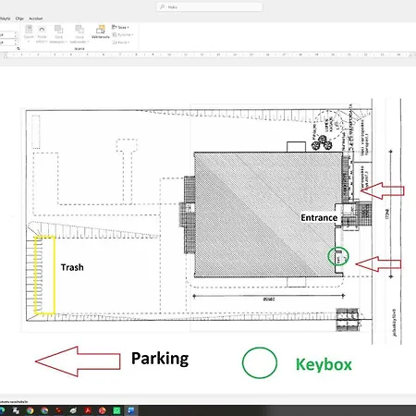Adjust the upper size field stepper

(16, 35)
